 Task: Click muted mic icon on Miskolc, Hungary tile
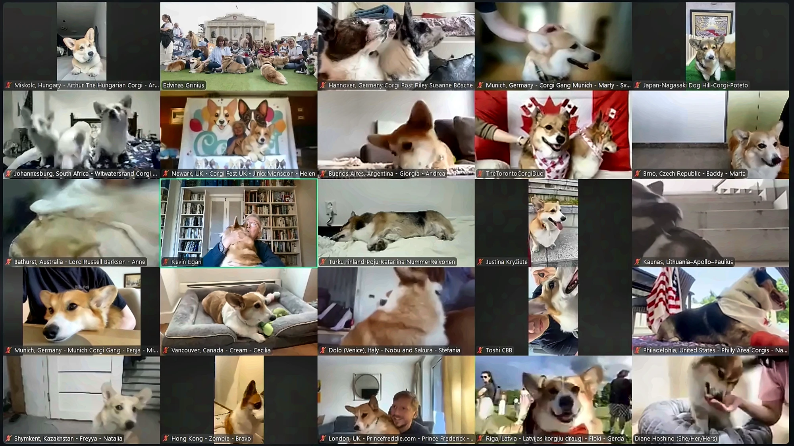coord(8,85)
